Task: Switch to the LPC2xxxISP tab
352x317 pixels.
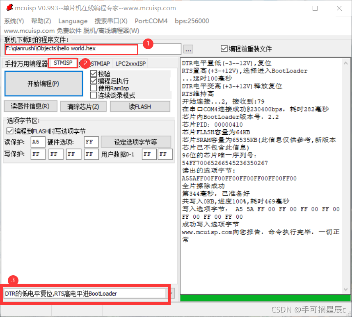Action: pos(130,63)
